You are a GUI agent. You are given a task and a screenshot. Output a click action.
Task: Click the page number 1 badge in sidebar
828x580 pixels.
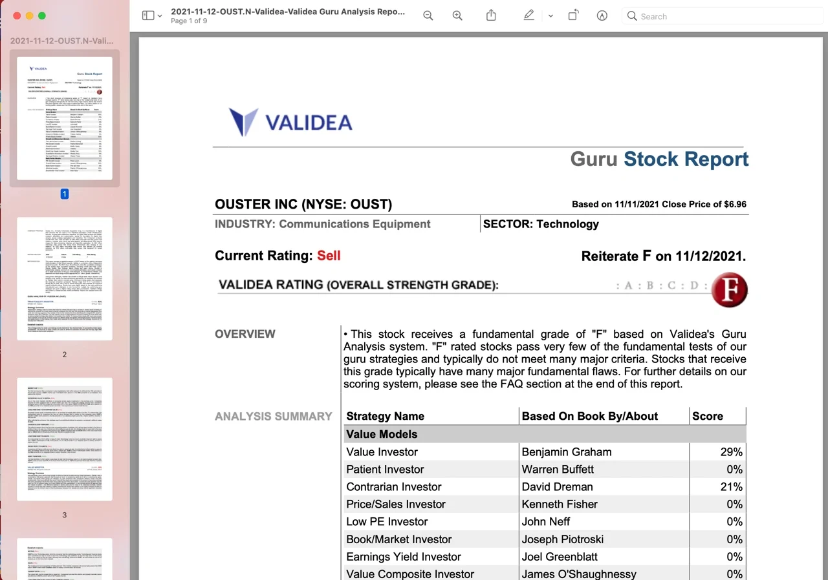click(x=65, y=194)
